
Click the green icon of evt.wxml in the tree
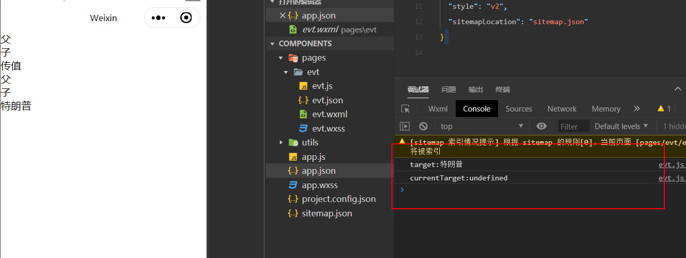[303, 114]
